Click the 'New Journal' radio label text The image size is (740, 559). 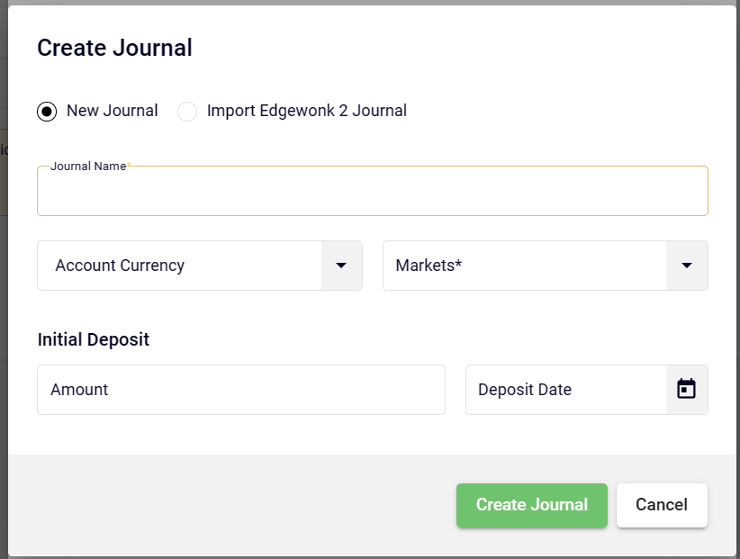(x=112, y=111)
